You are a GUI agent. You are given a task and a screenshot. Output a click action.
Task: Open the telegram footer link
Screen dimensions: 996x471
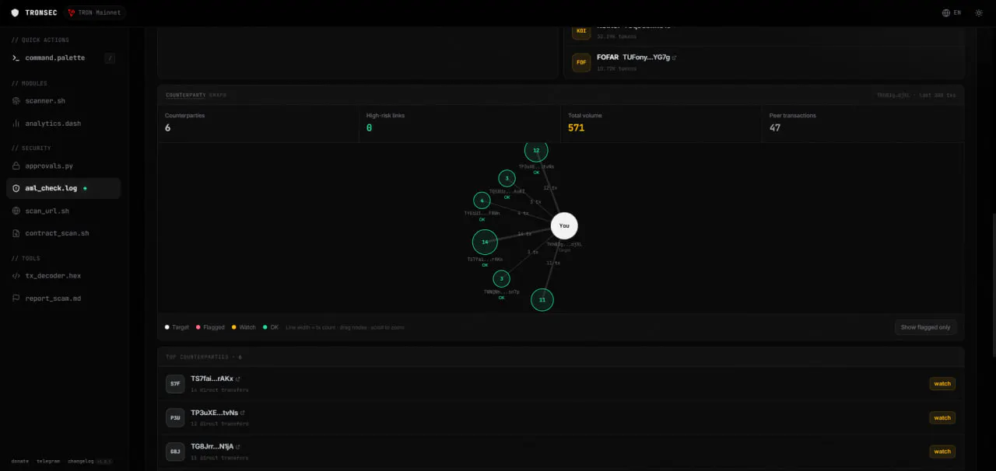tap(48, 461)
